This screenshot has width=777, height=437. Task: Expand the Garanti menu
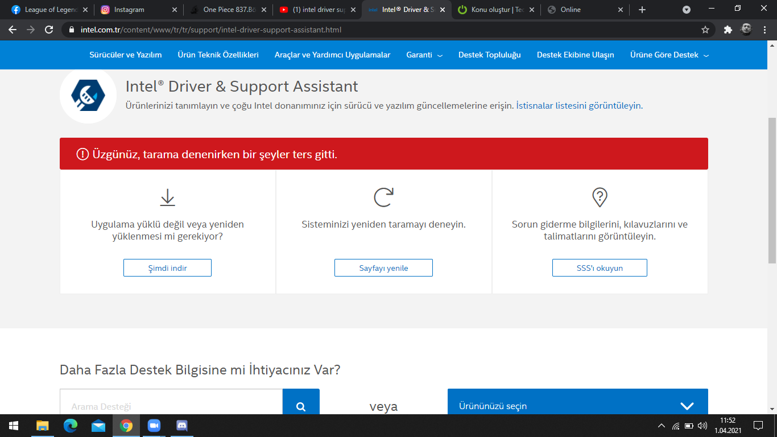click(x=424, y=55)
